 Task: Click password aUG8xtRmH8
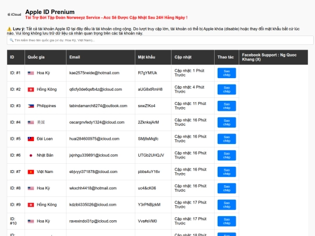tap(150, 89)
